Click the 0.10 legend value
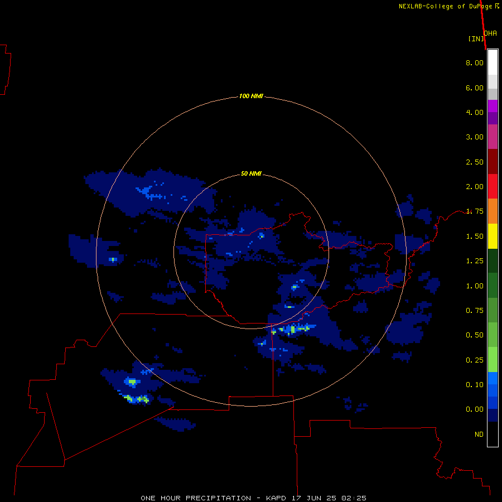 click(x=475, y=385)
